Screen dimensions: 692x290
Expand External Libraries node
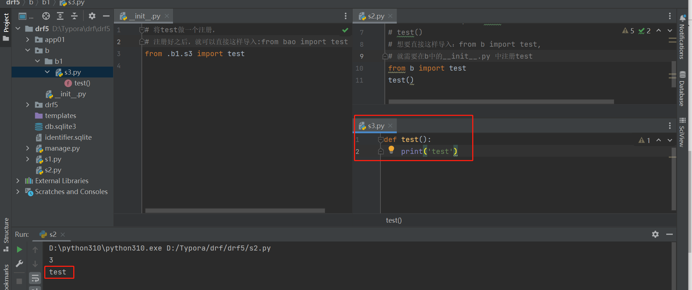click(x=18, y=181)
